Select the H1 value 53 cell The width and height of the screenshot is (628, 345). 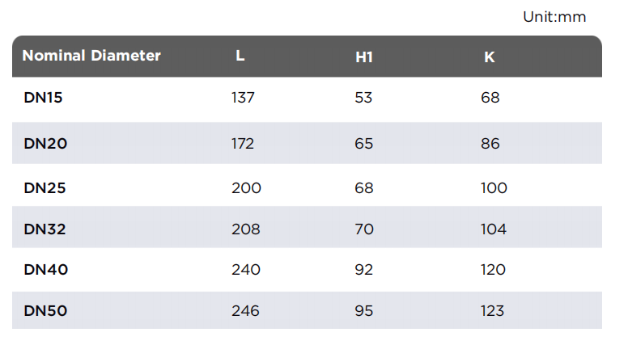click(363, 98)
